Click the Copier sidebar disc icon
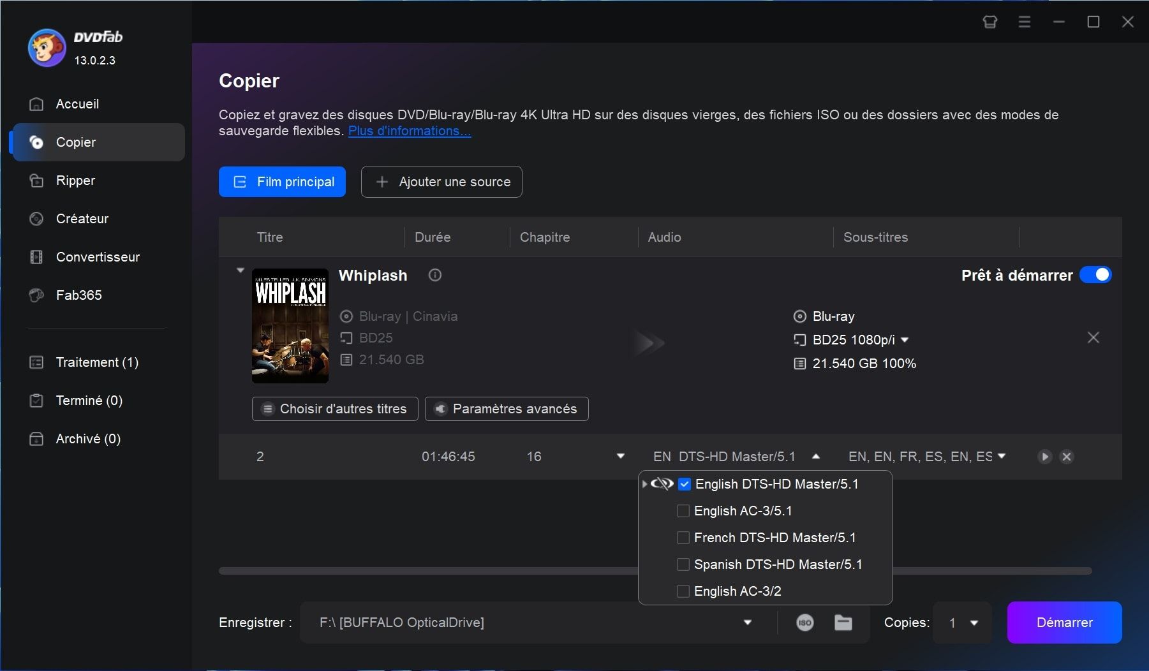 [x=37, y=142]
